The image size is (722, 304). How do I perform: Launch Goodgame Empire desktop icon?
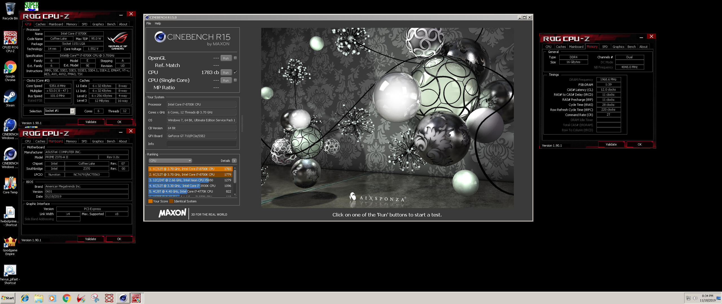[10, 246]
